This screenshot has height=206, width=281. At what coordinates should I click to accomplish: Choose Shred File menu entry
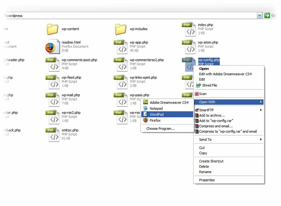click(209, 85)
